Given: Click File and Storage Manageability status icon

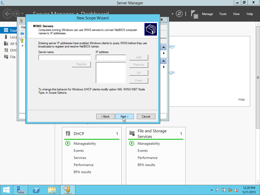Looking at the screenshot, I should 132,143.
